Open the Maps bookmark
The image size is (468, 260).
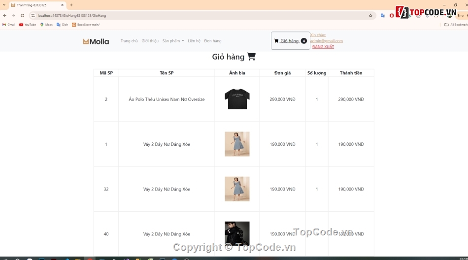(46, 24)
